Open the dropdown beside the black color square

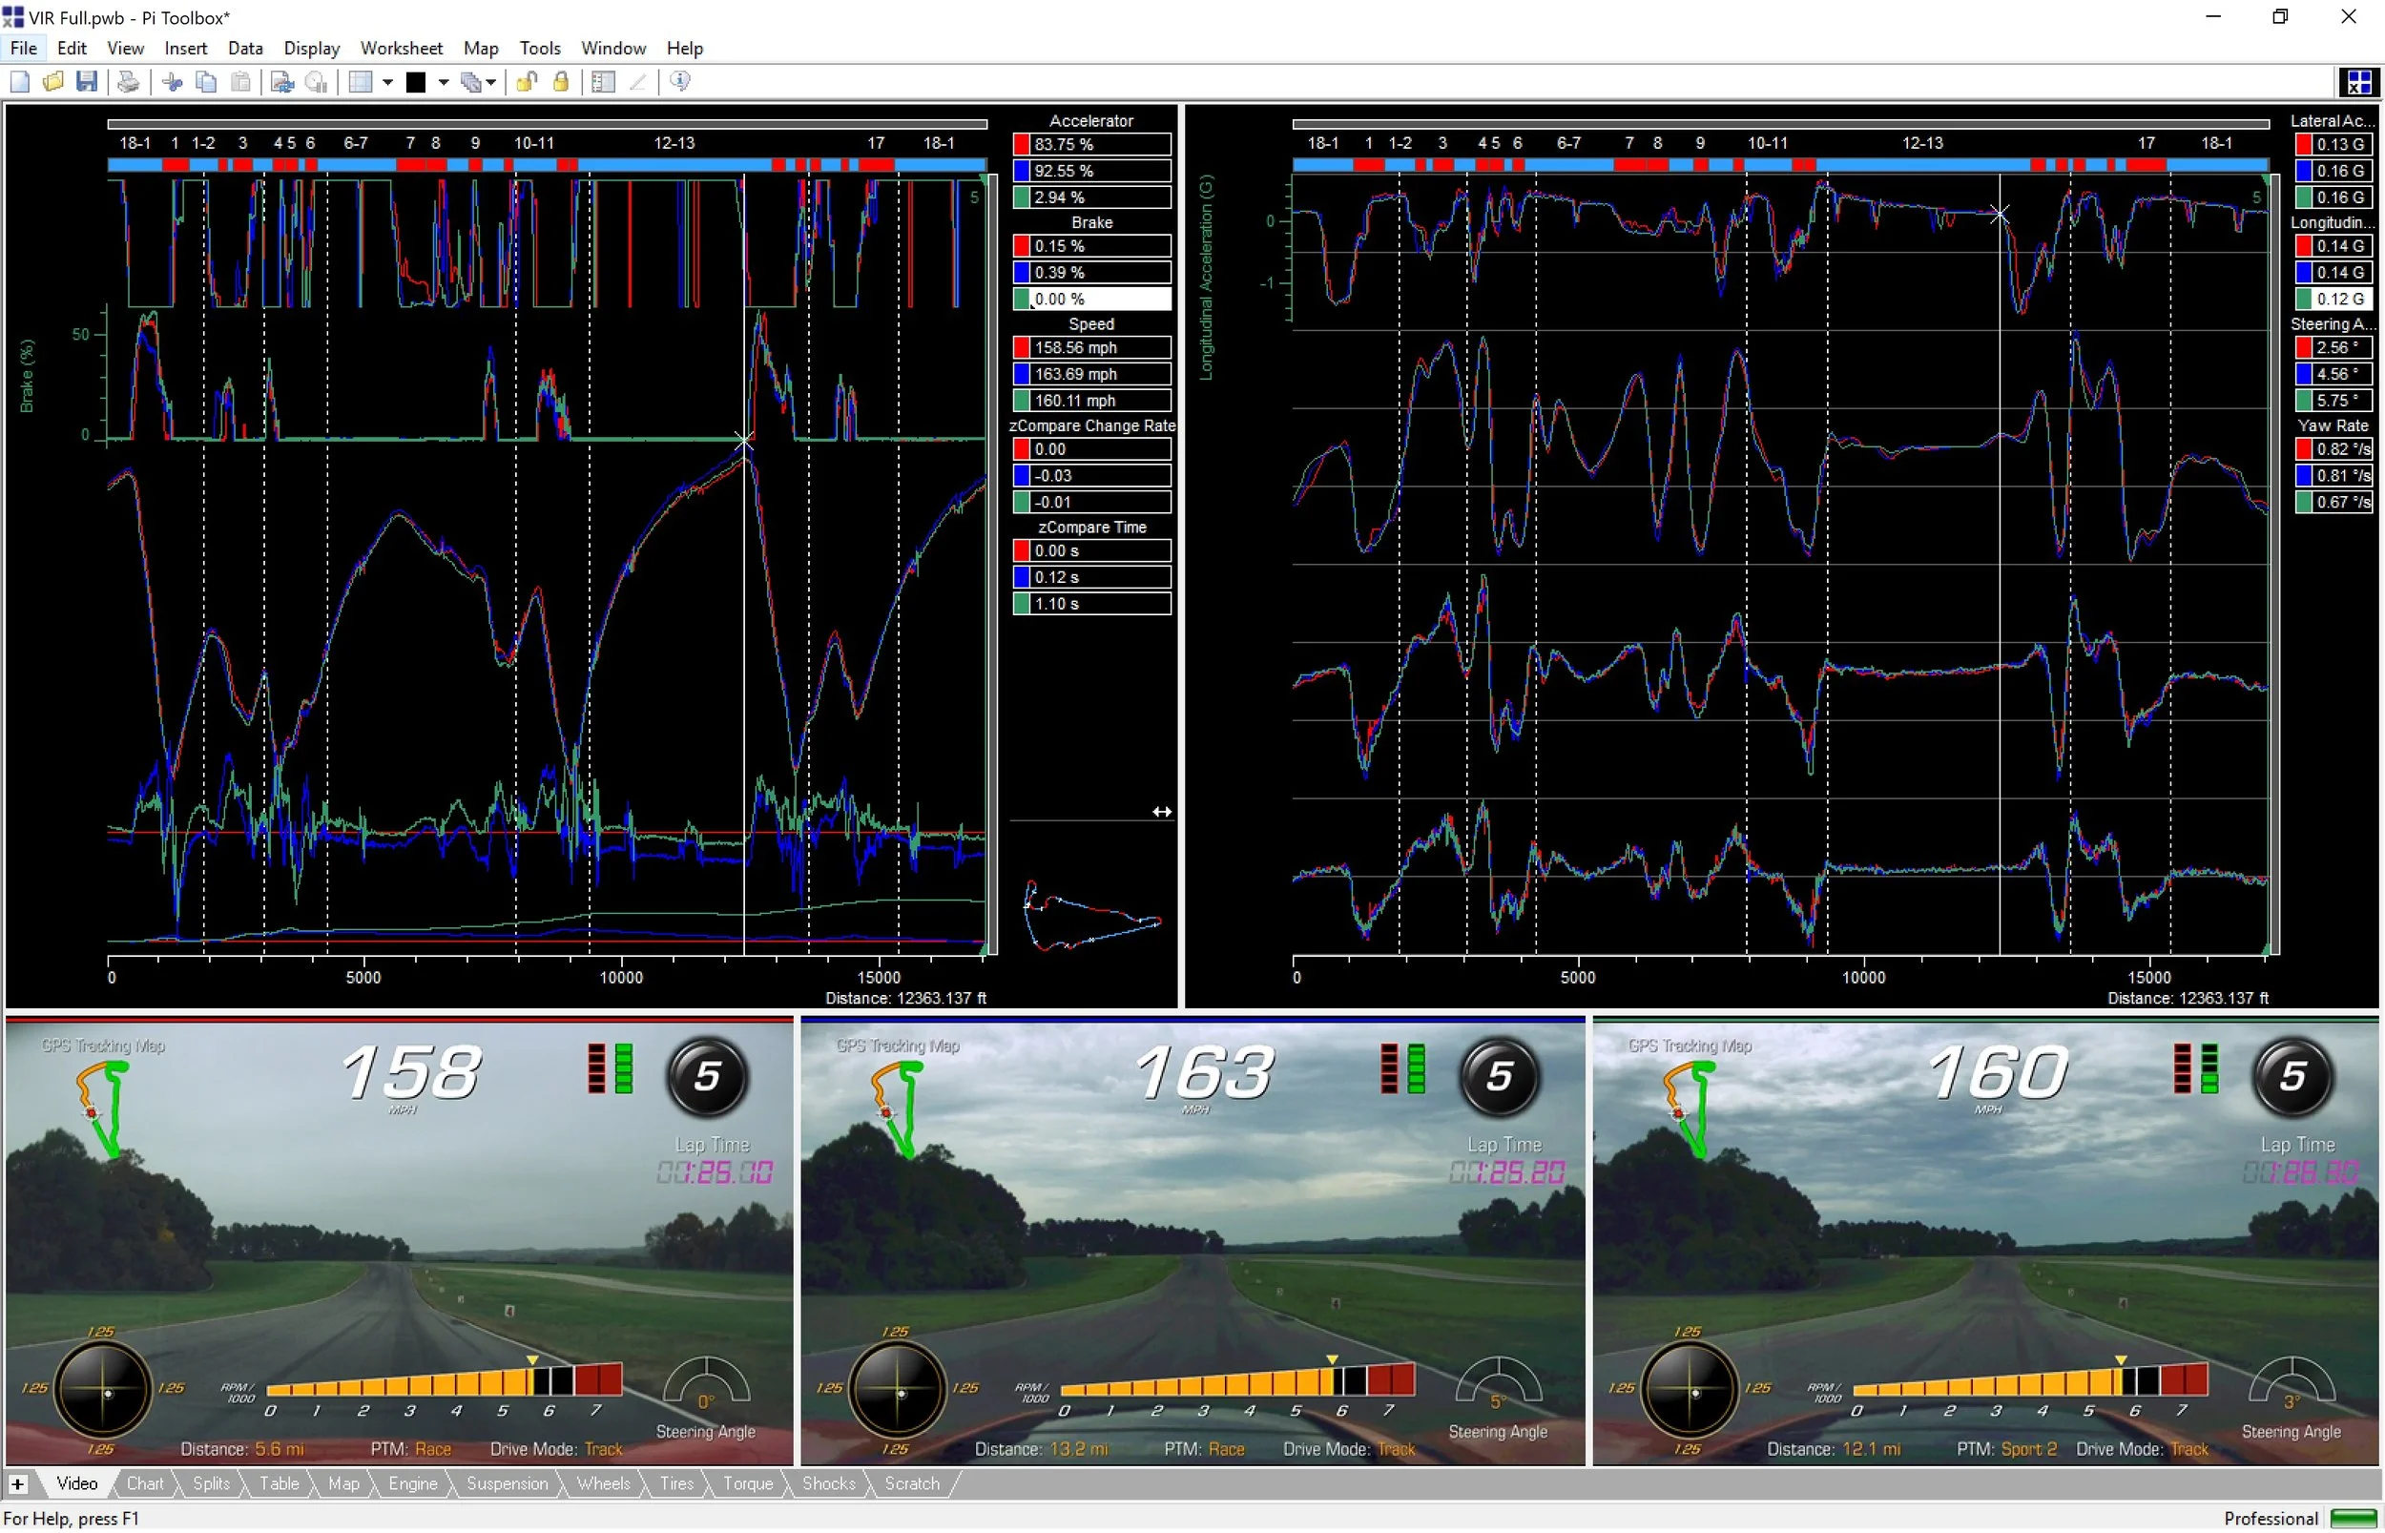tap(443, 83)
